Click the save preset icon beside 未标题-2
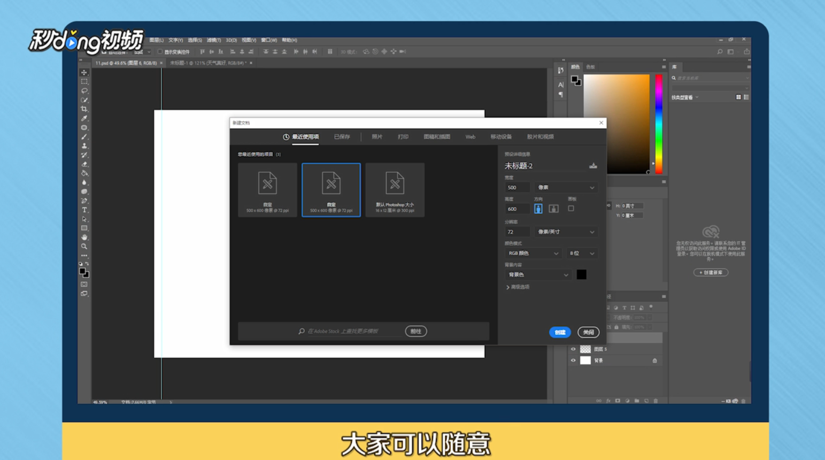 [x=593, y=166]
